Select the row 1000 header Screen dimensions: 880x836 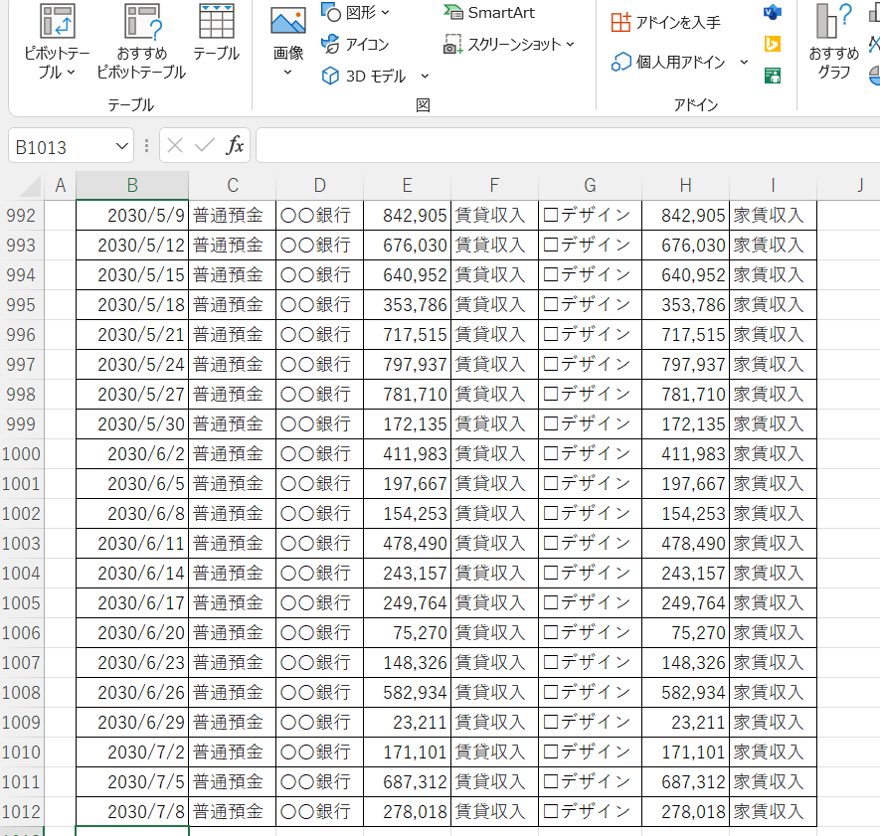(x=22, y=454)
